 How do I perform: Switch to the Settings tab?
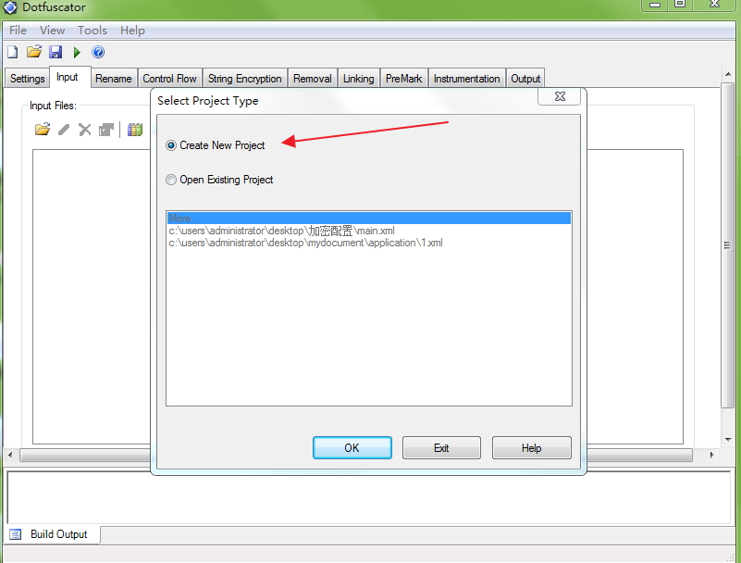(x=28, y=79)
